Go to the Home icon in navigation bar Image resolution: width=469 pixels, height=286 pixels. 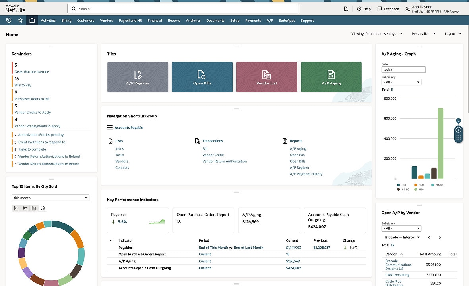tap(32, 21)
